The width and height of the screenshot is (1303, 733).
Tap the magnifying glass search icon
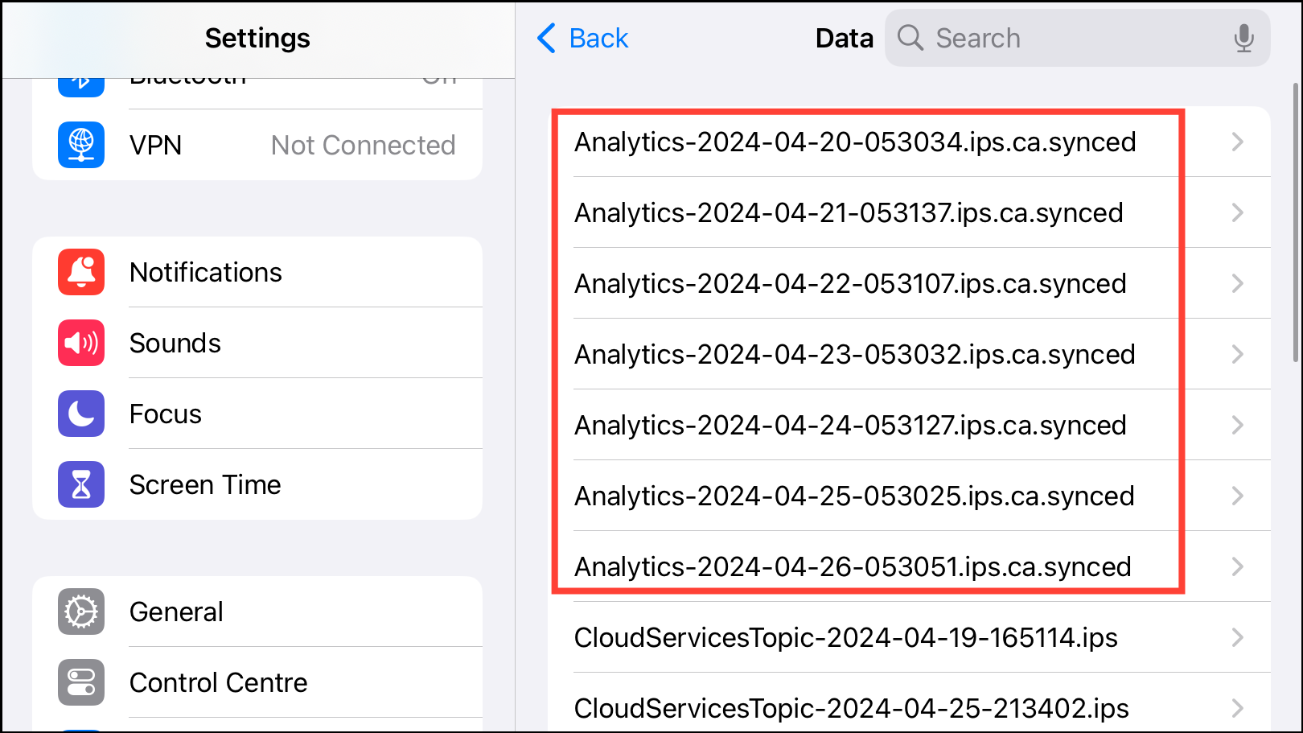(x=910, y=38)
